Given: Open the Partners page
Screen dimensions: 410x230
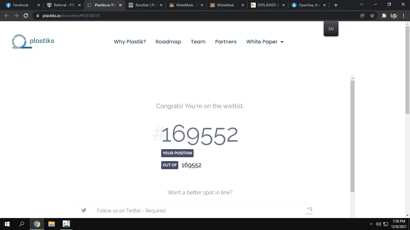Looking at the screenshot, I should [x=226, y=42].
